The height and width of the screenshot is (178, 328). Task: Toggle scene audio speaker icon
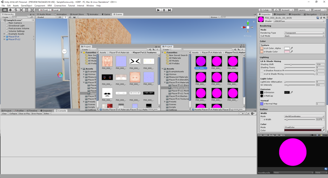70,17
